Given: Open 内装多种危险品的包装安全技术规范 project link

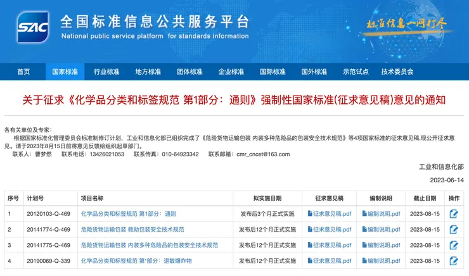Looking at the screenshot, I should 150,245.
